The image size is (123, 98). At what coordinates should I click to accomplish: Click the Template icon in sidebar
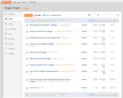coord(6,48)
